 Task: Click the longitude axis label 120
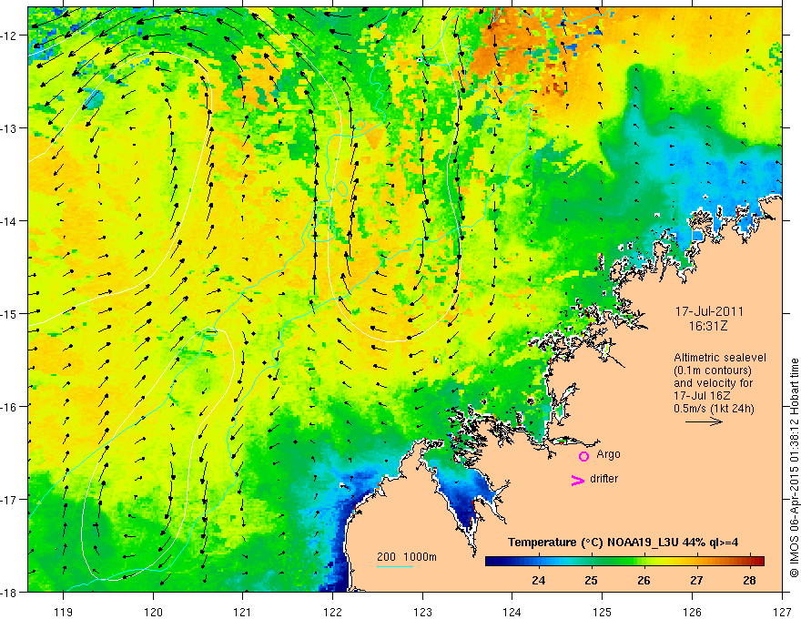click(153, 612)
